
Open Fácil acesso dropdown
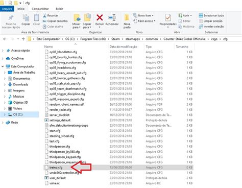point(144,21)
